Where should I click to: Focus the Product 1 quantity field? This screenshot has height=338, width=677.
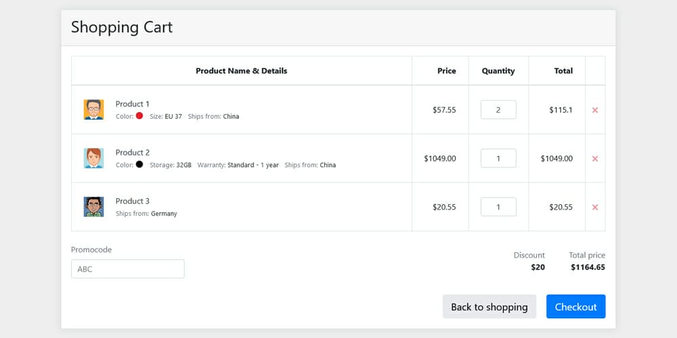pyautogui.click(x=498, y=110)
